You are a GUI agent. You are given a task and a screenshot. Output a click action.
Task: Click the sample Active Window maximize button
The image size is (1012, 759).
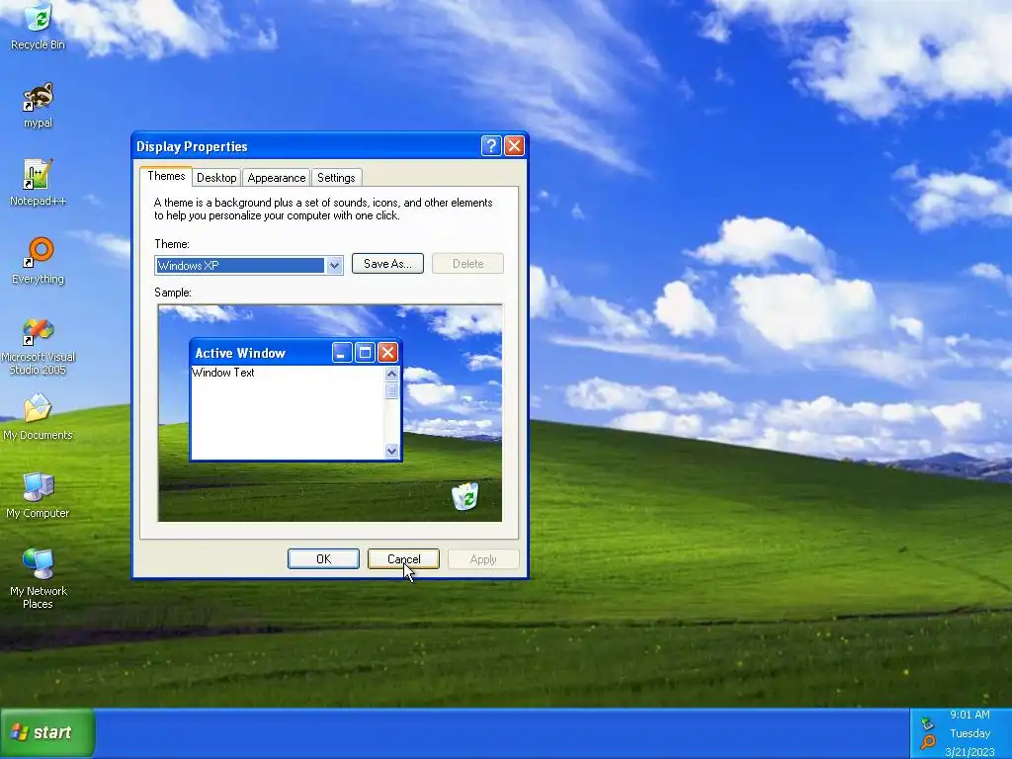(x=365, y=353)
